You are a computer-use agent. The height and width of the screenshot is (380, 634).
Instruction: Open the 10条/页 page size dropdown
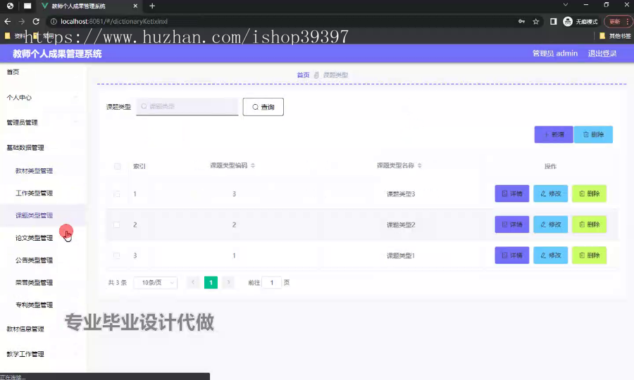click(156, 283)
